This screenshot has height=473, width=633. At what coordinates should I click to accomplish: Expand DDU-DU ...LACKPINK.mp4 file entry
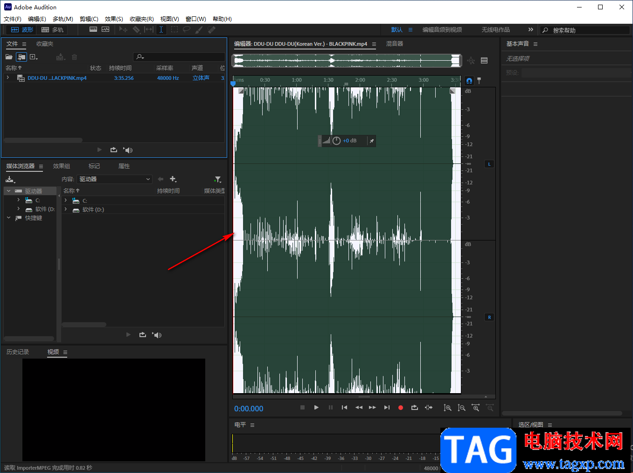click(x=8, y=78)
